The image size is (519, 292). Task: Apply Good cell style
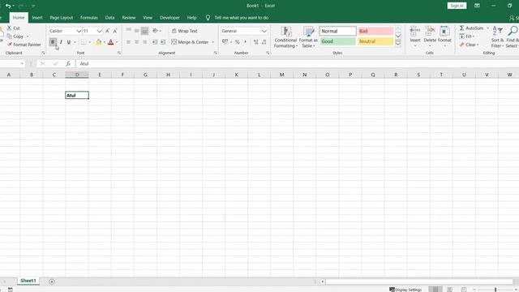[337, 41]
